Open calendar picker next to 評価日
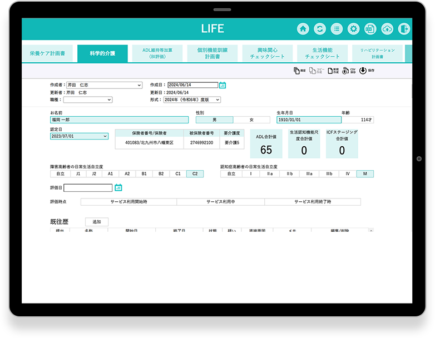The width and height of the screenshot is (435, 338). tap(118, 188)
